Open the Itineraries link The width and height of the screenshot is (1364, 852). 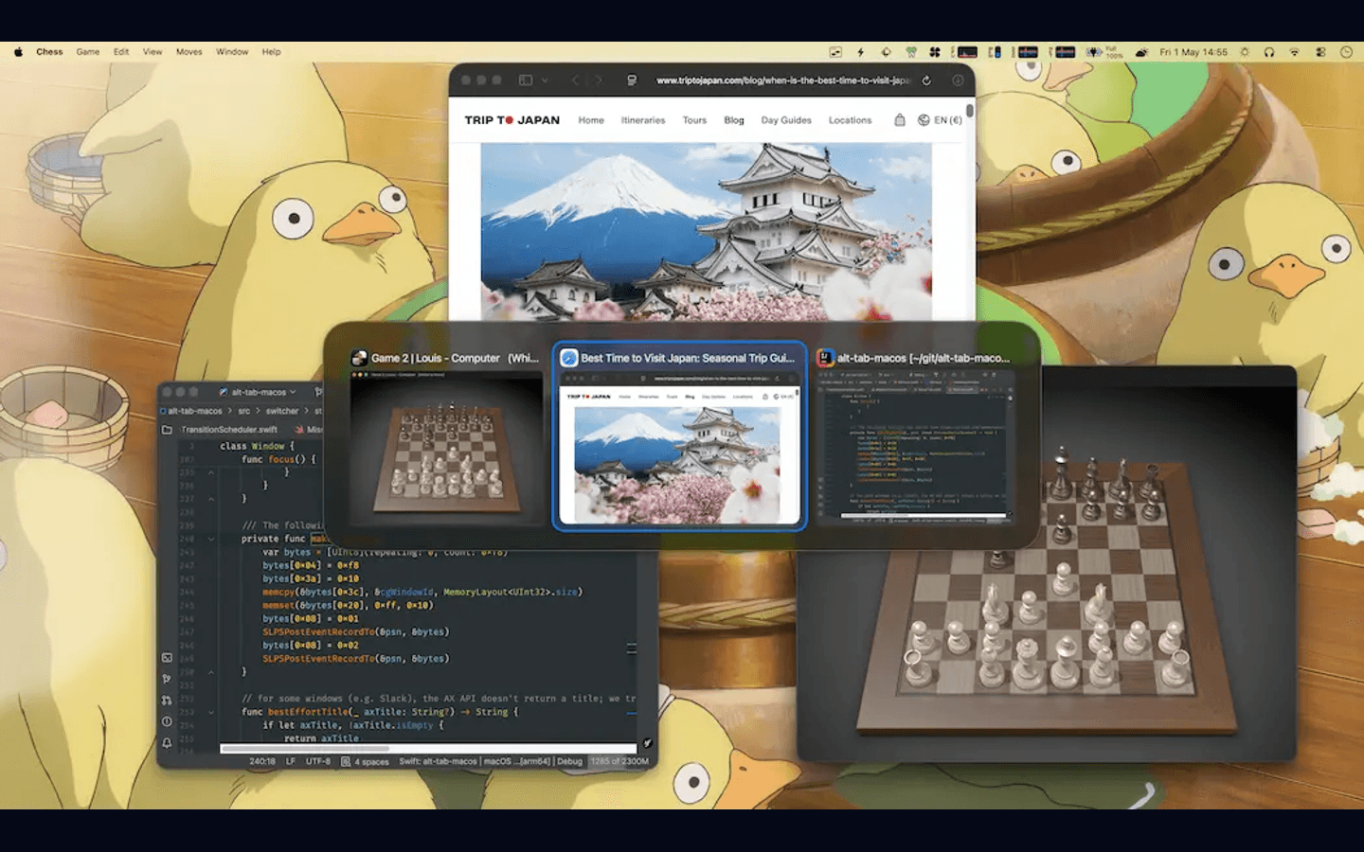click(x=643, y=120)
